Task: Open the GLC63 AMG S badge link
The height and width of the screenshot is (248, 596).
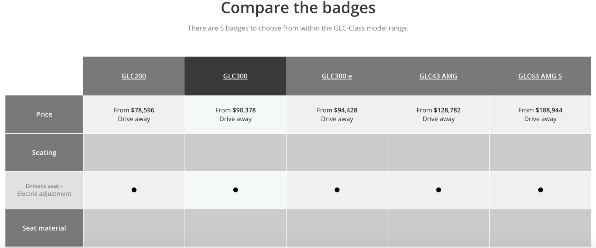Action: tap(540, 76)
